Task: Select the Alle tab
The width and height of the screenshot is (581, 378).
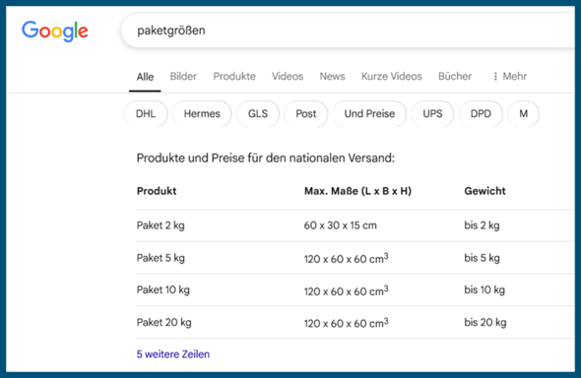Action: (x=145, y=77)
